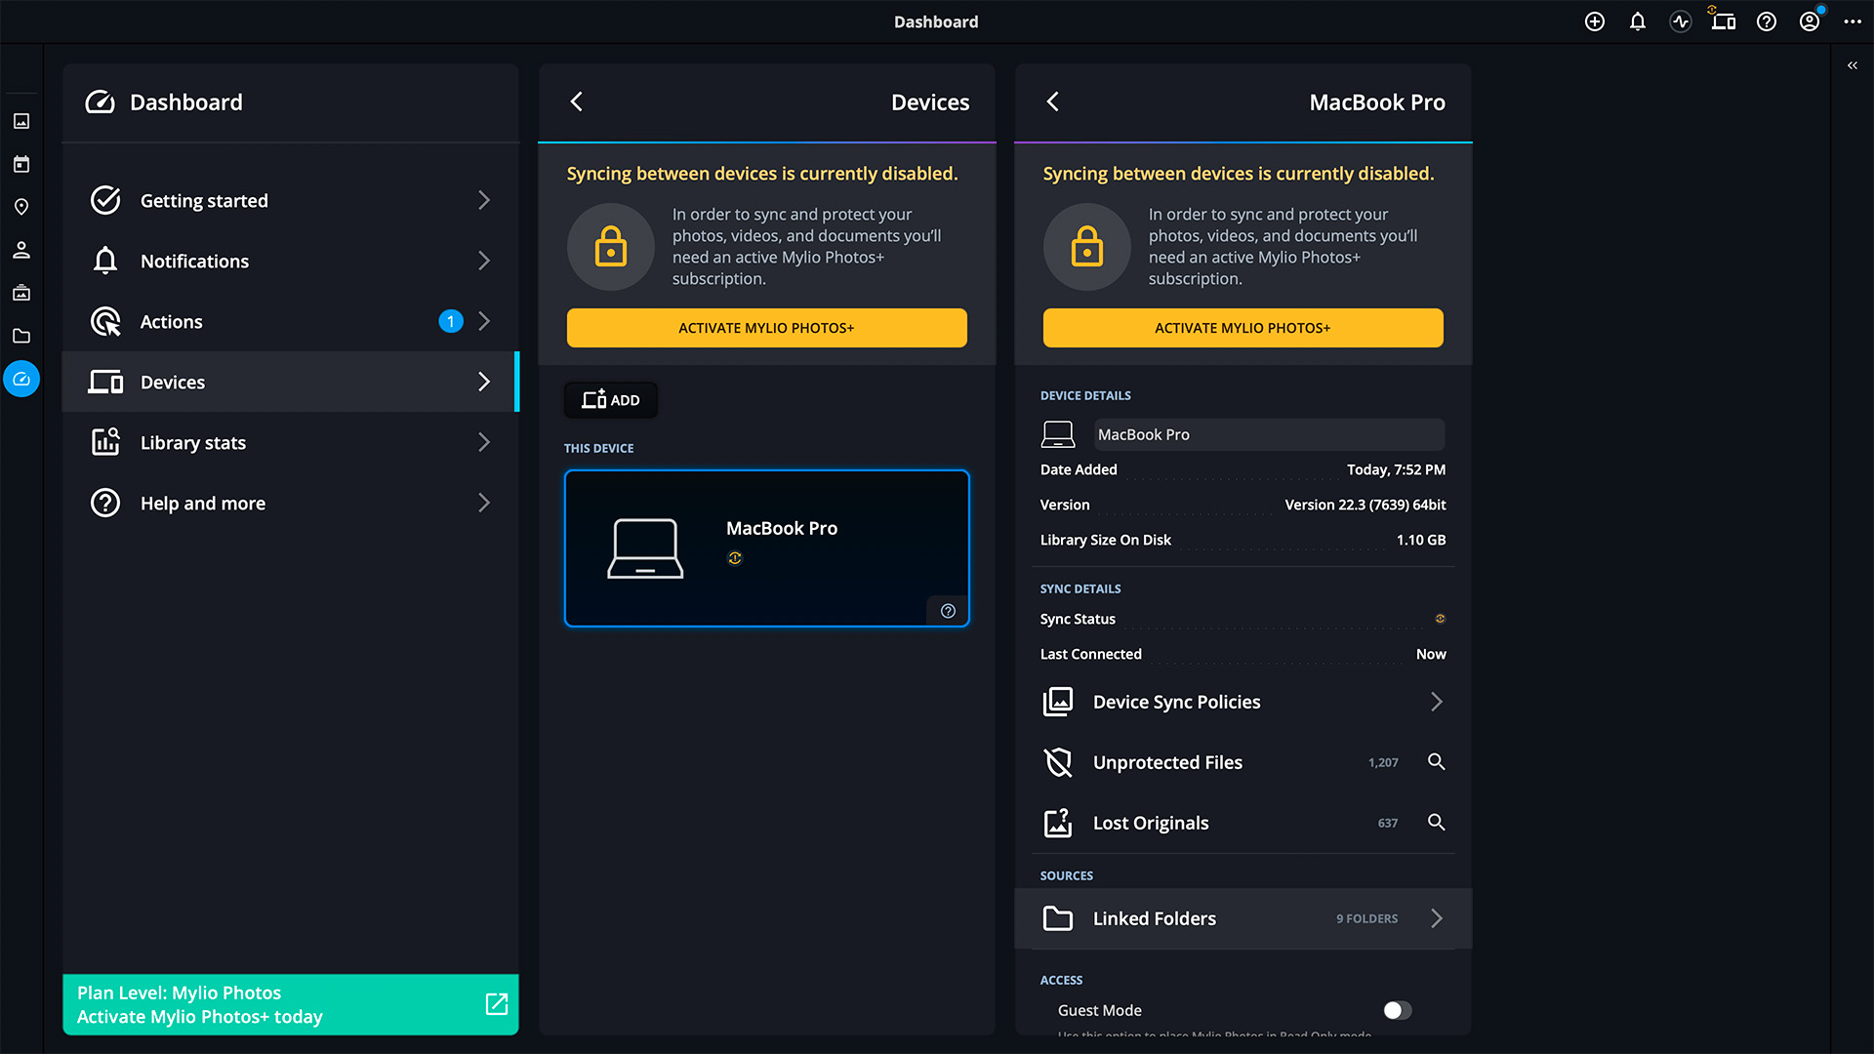
Task: Select the MacBook Pro device card
Action: click(766, 548)
